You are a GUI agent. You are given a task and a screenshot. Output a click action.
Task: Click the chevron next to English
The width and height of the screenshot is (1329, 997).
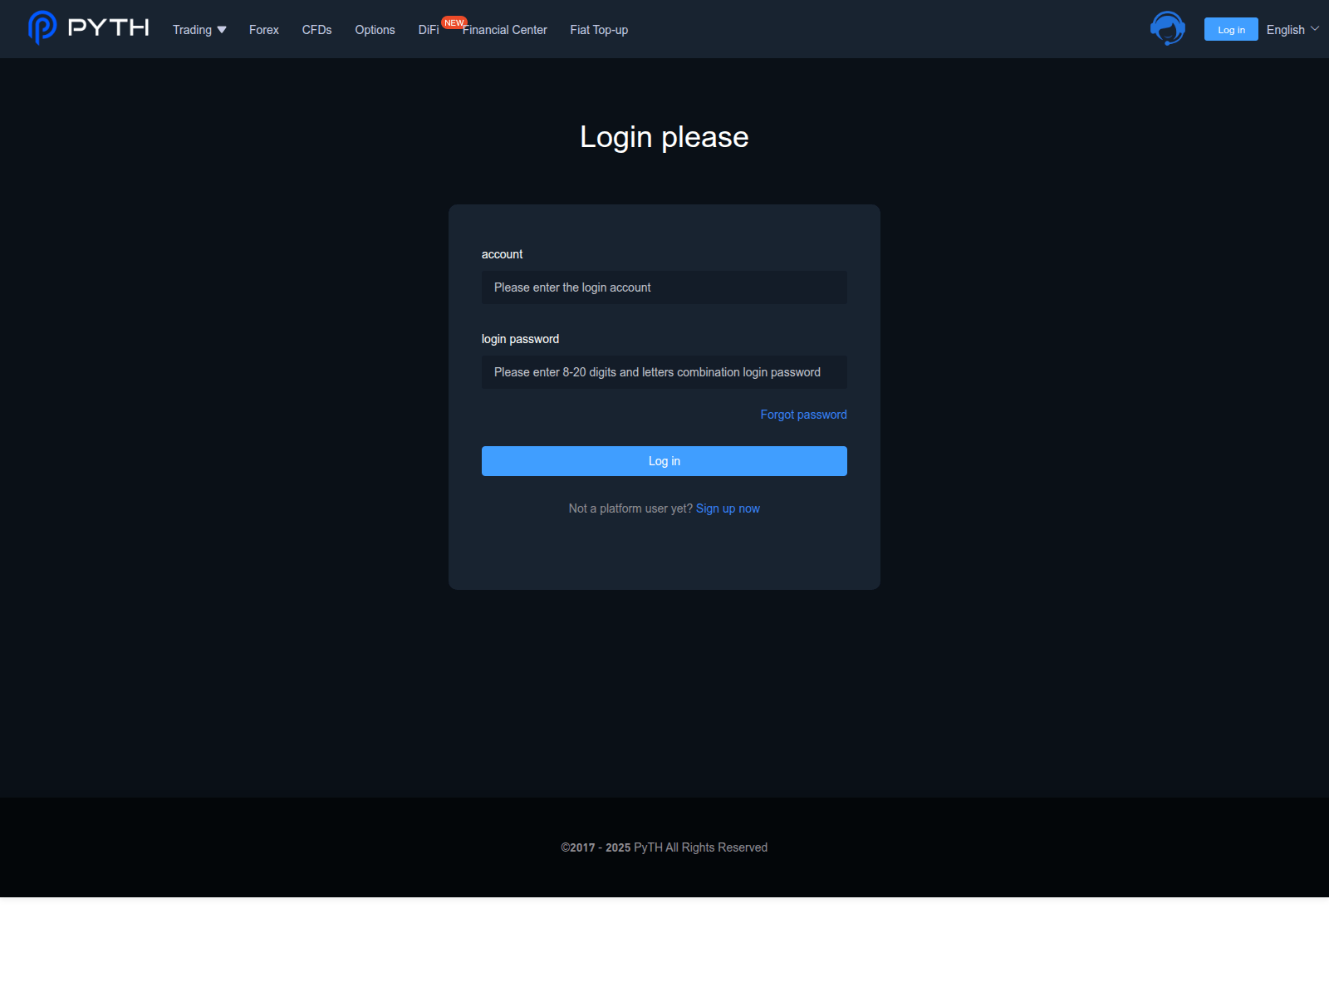pos(1315,29)
